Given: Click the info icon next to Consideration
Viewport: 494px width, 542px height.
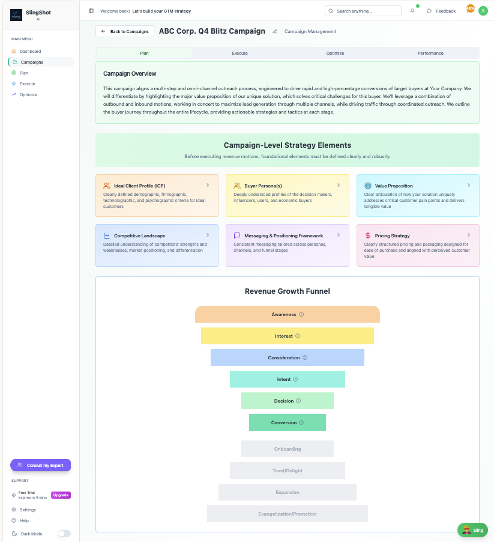Looking at the screenshot, I should pyautogui.click(x=305, y=358).
